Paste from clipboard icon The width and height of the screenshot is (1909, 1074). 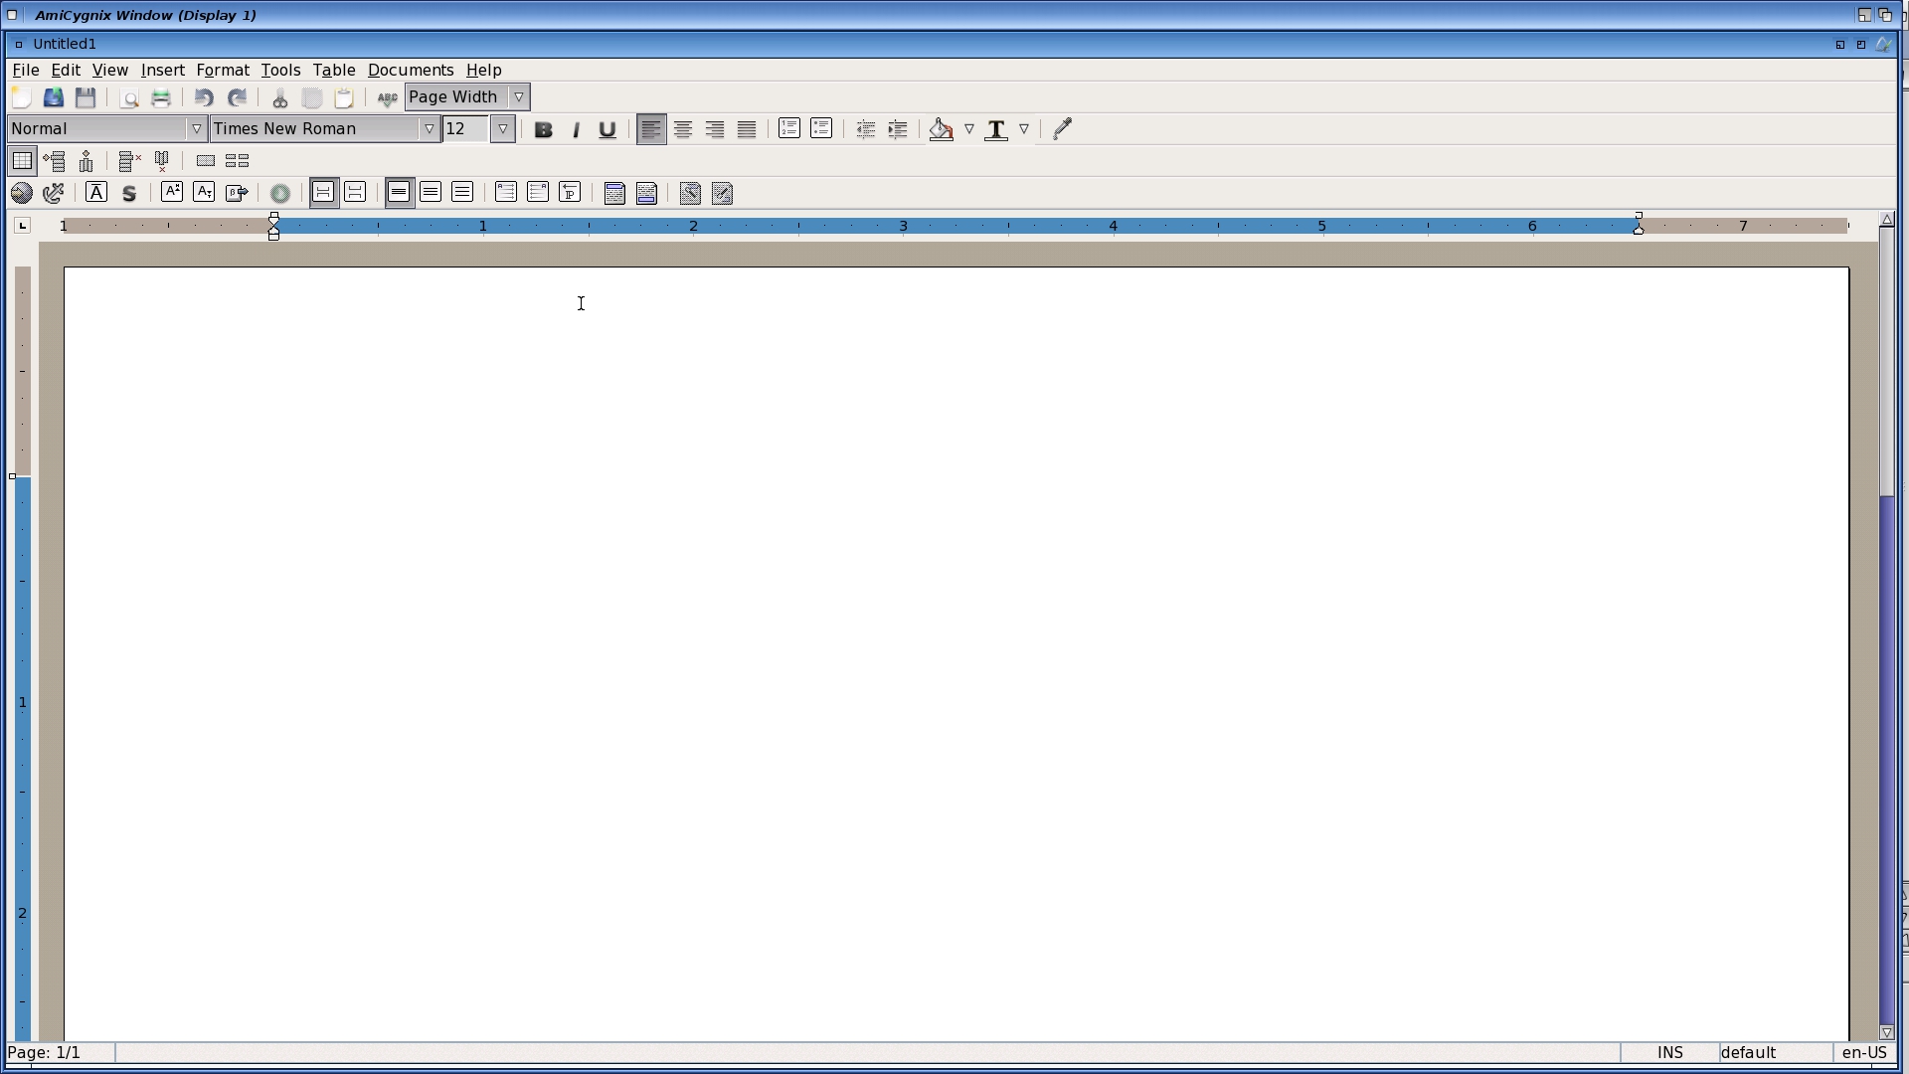pos(344,97)
